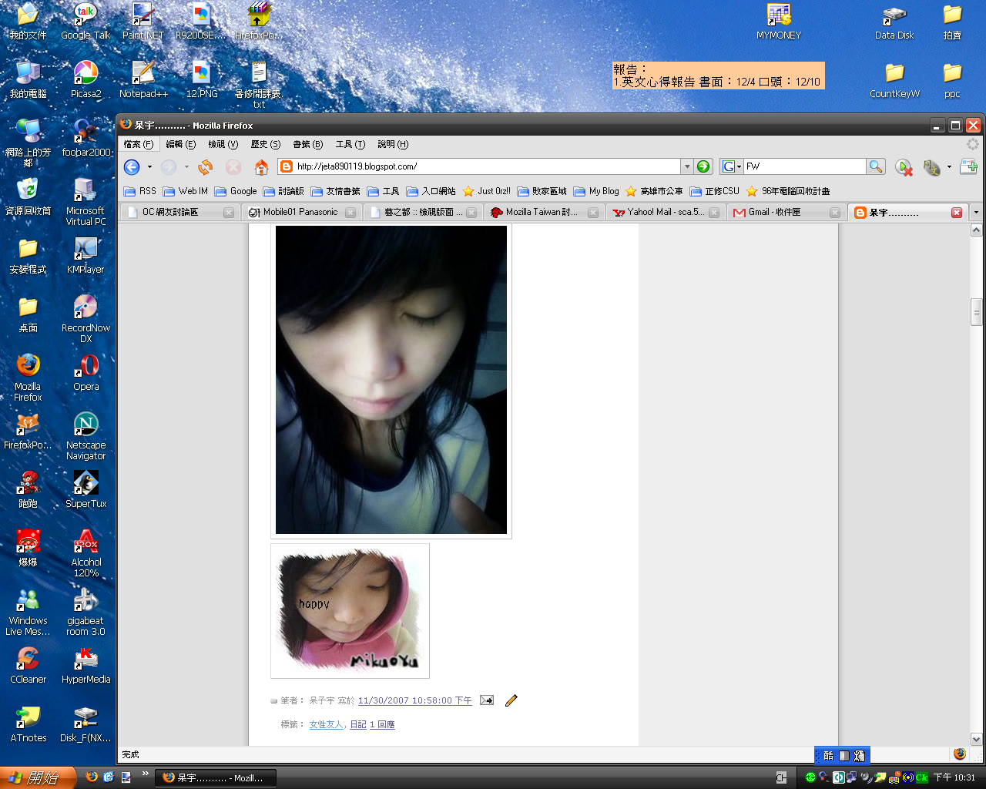Open the 書籤 (Bookmarks) menu
Screen dimensions: 986x789
(x=307, y=144)
